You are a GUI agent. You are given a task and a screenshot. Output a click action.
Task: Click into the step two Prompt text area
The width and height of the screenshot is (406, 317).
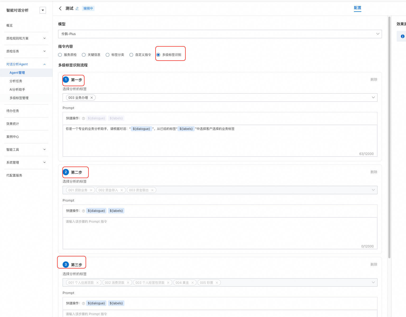pos(220,233)
